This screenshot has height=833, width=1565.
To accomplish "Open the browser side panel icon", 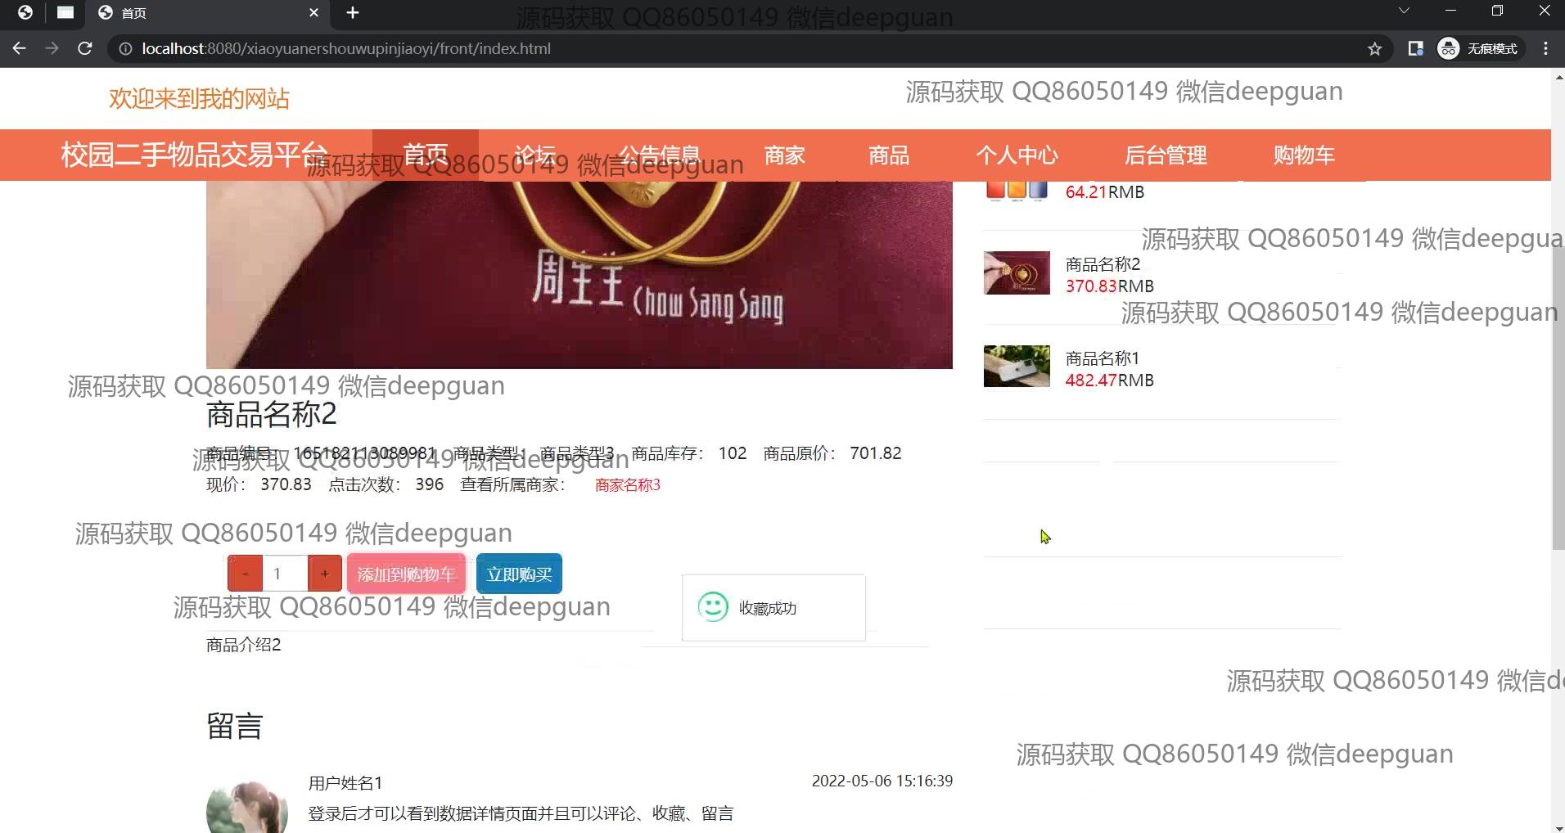I will pos(1415,49).
